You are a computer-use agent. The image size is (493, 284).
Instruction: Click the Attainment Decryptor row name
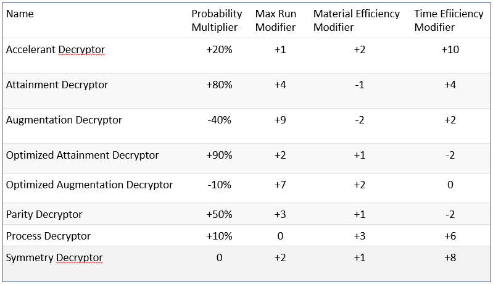pyautogui.click(x=57, y=85)
